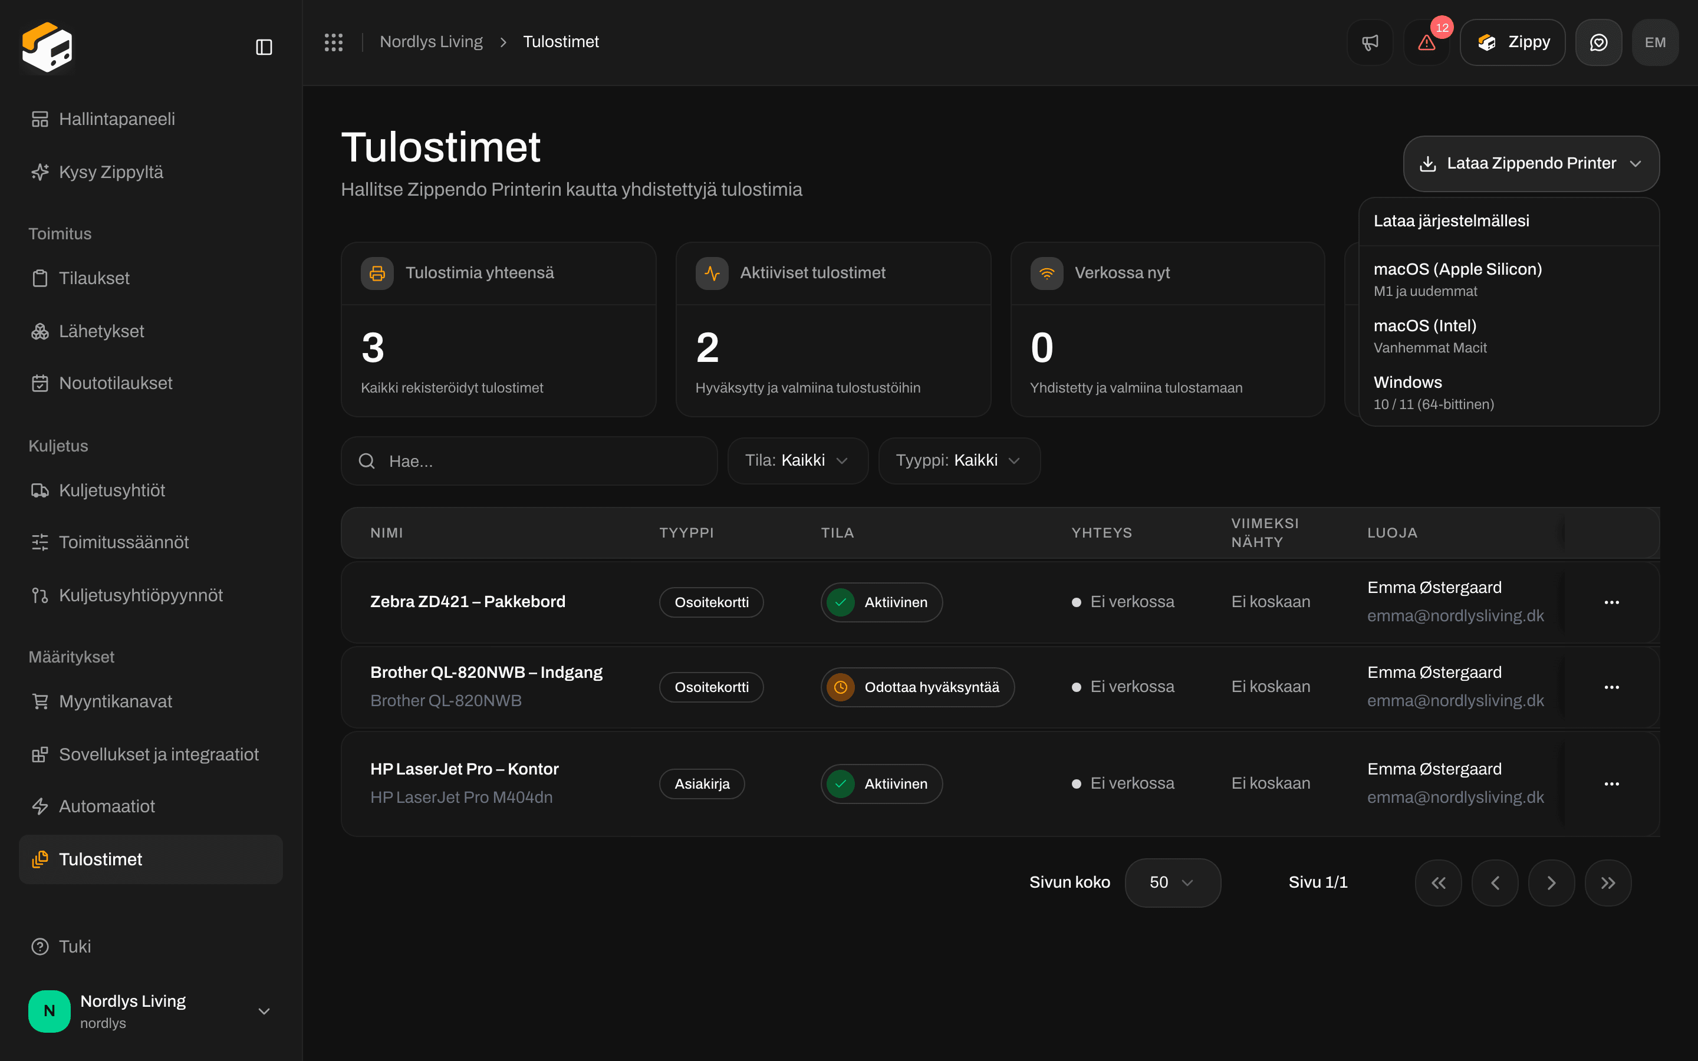Open announcements megaphone icon
This screenshot has height=1061, width=1698.
click(1370, 42)
